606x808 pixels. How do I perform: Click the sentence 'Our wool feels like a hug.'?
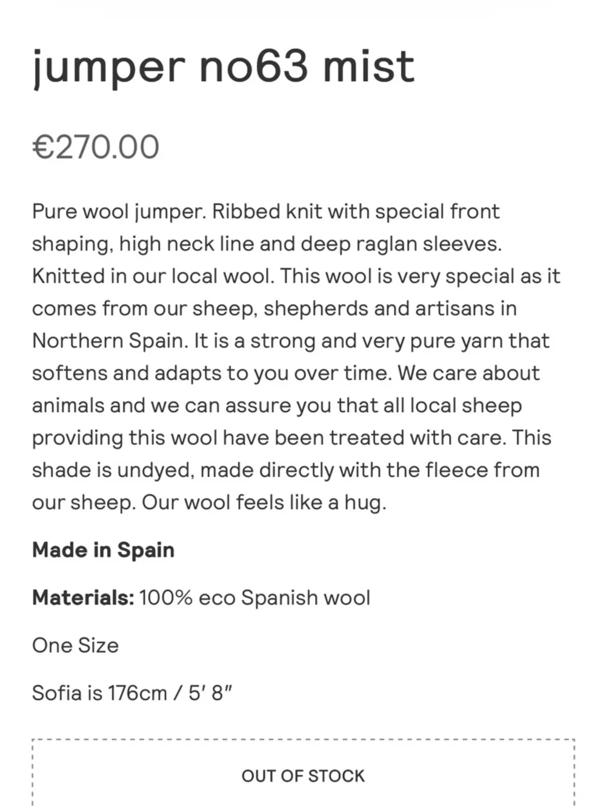[x=264, y=502]
